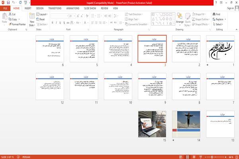
Task: Open the Select dropdown
Action: [x=218, y=24]
